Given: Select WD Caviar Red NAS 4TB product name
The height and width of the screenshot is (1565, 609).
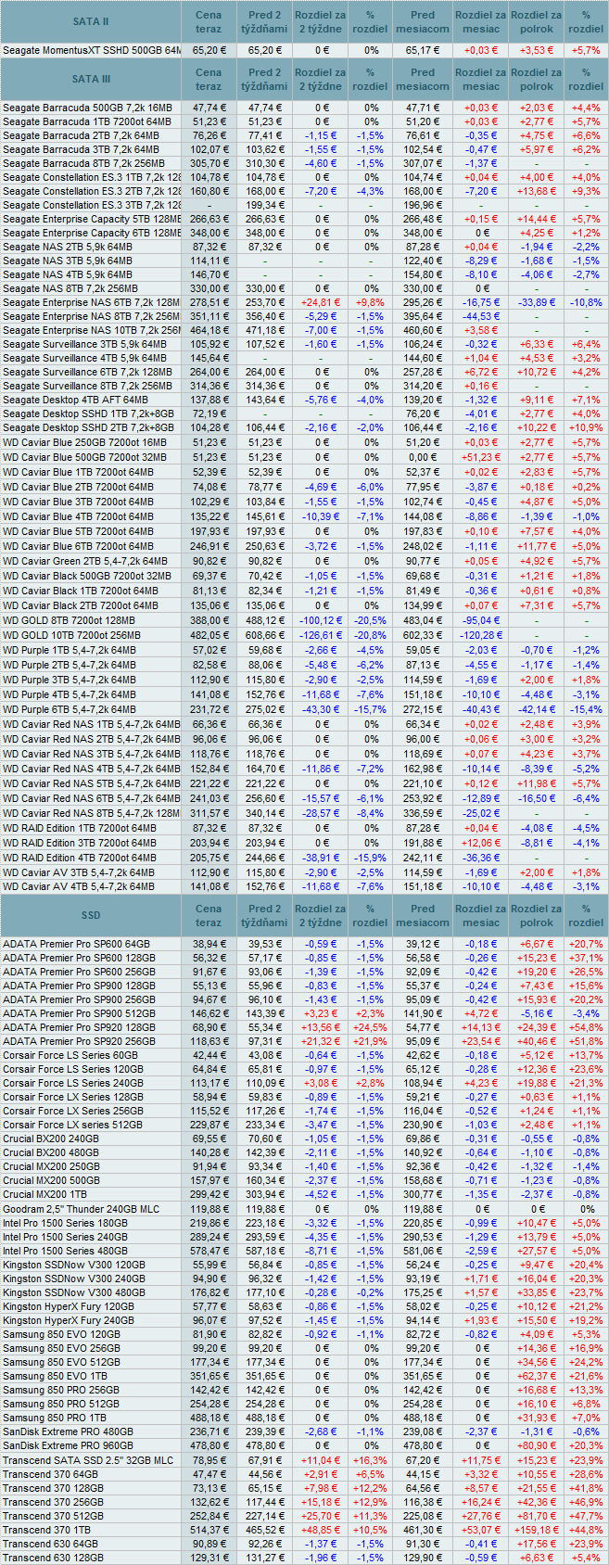Looking at the screenshot, I should pos(92,769).
